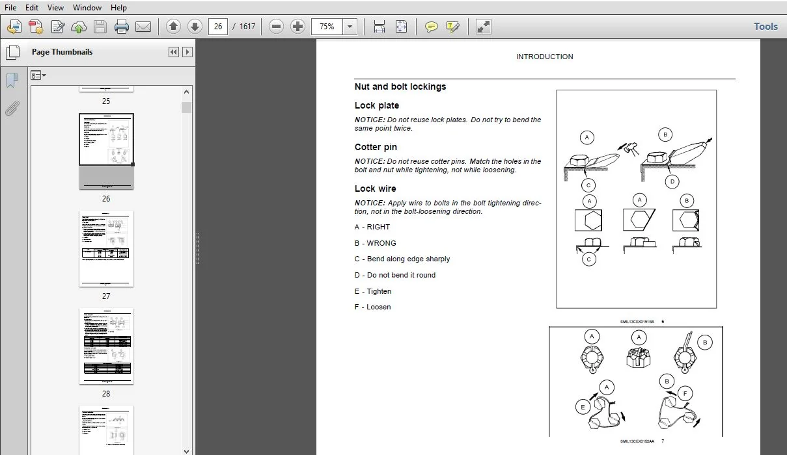The image size is (787, 455).
Task: Click 'C - Bend along edge sharply'
Action: click(402, 259)
